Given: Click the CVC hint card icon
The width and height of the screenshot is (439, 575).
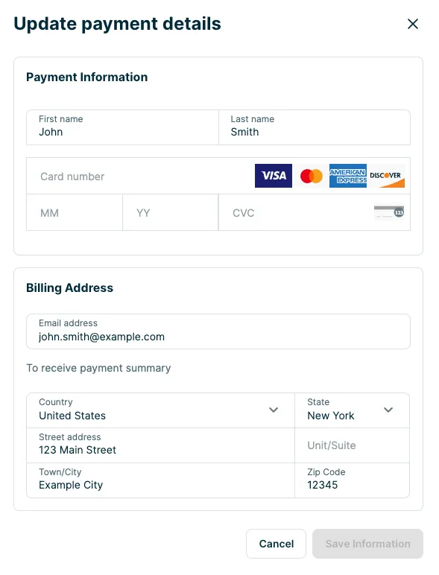Looking at the screenshot, I should click(389, 212).
